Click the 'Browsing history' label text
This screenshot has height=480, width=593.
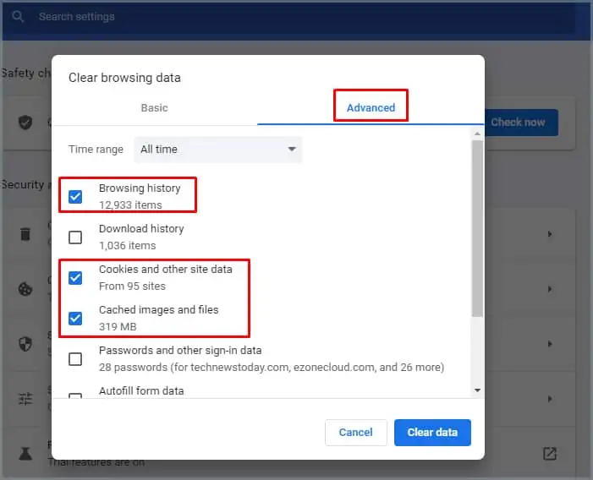140,188
